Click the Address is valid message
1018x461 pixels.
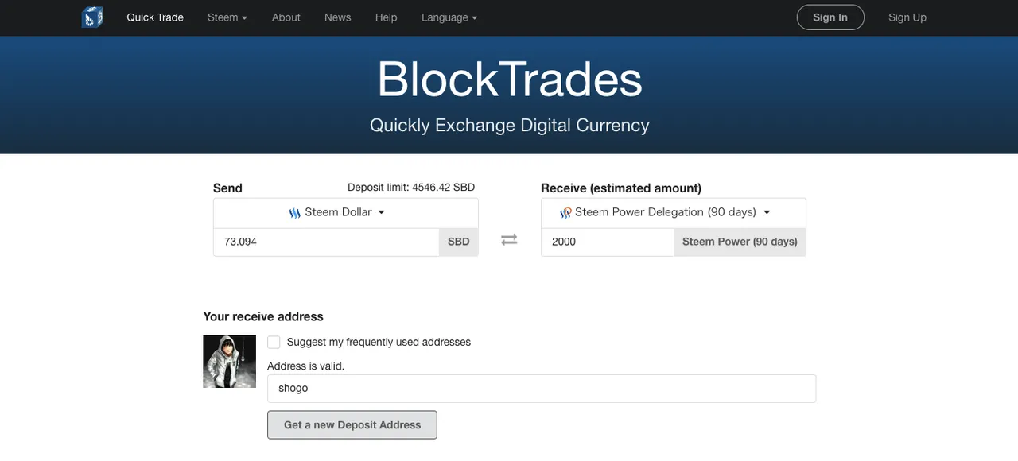[x=306, y=366]
